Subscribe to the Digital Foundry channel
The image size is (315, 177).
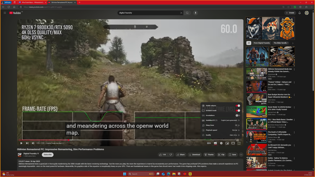point(48,154)
